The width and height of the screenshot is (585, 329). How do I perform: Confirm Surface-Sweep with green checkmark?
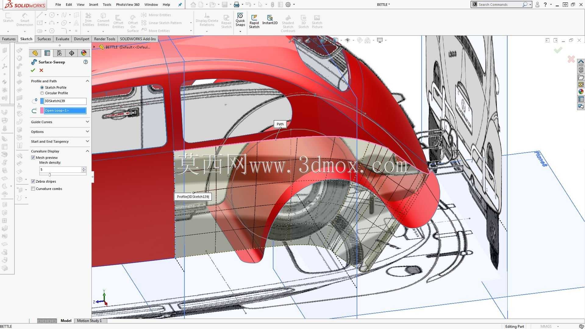(33, 70)
